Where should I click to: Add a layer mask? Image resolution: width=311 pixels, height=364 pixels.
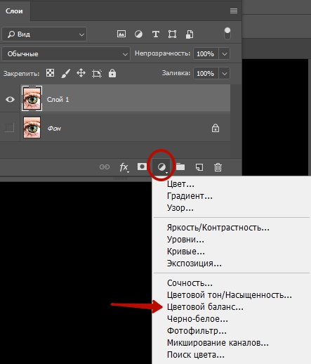[142, 167]
